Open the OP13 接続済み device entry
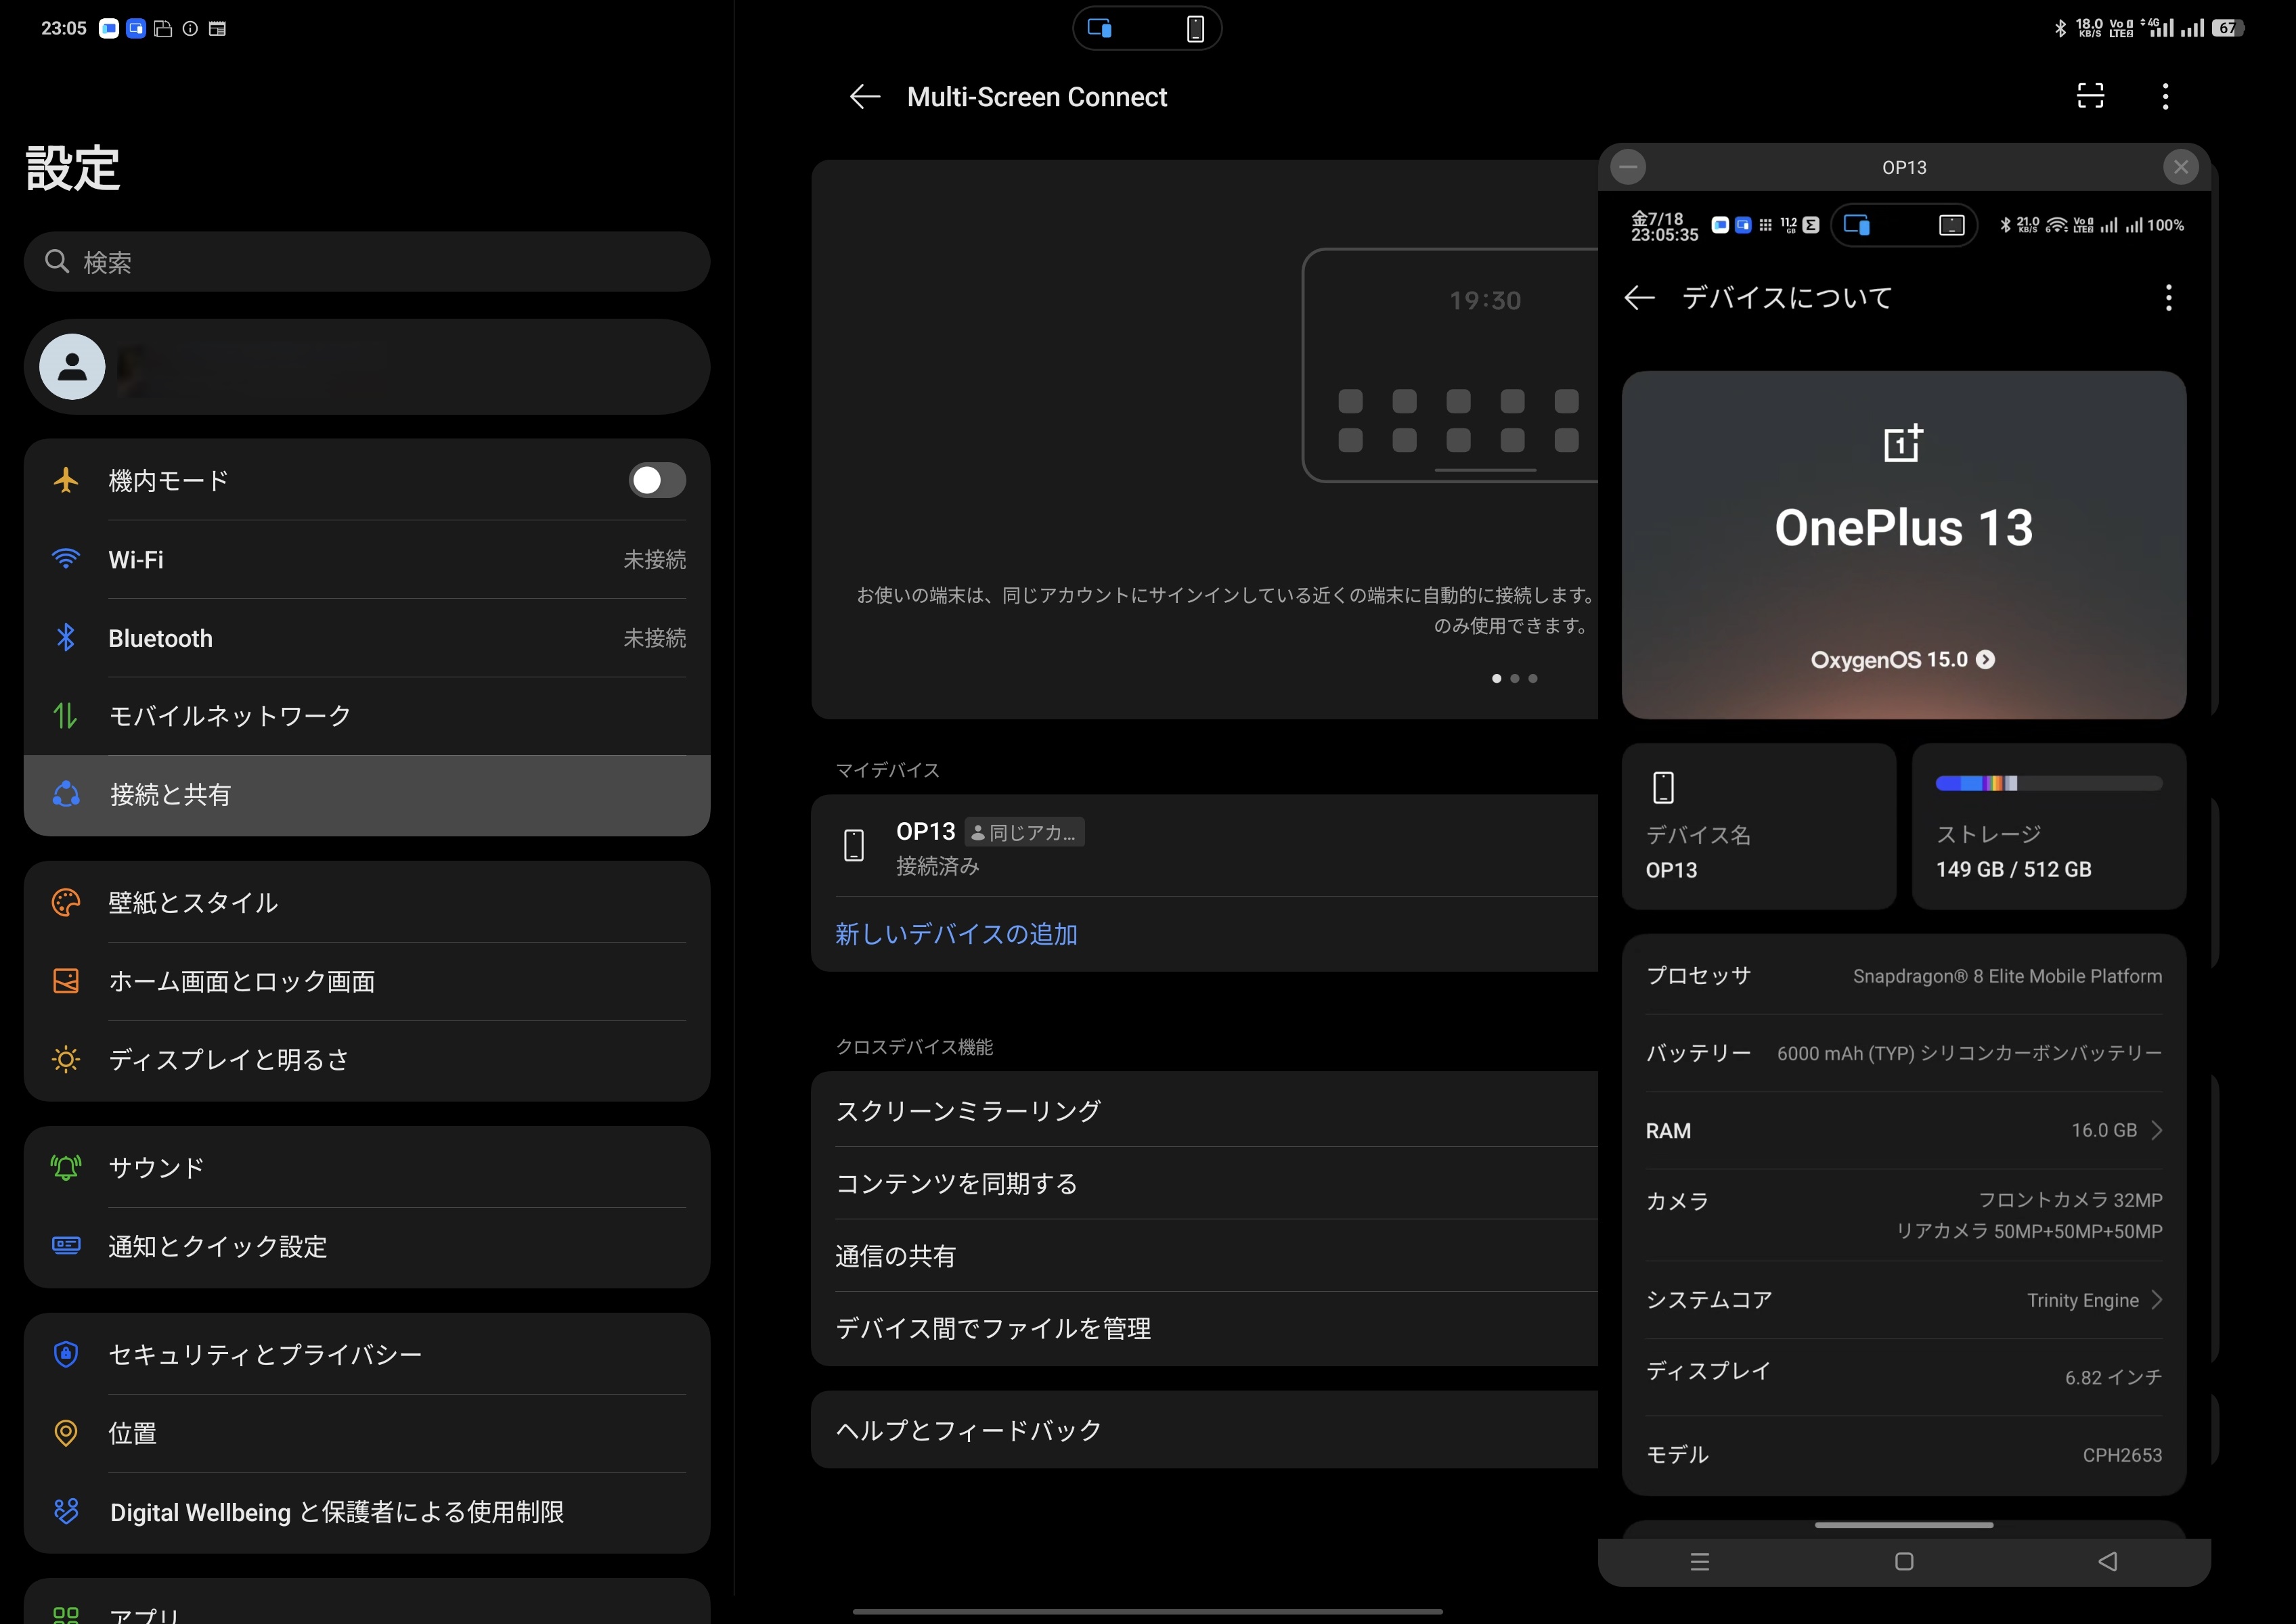The height and width of the screenshot is (1624, 2296). point(1205,845)
